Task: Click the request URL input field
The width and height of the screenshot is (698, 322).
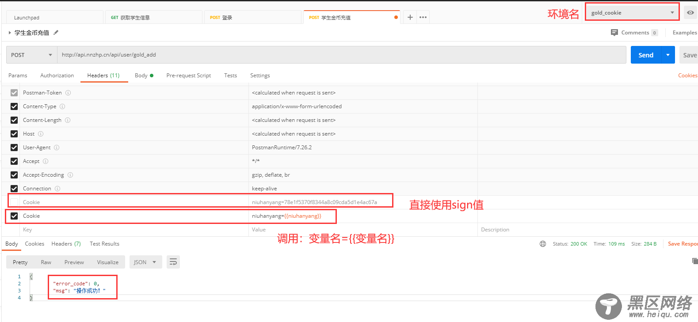Action: pyautogui.click(x=342, y=55)
